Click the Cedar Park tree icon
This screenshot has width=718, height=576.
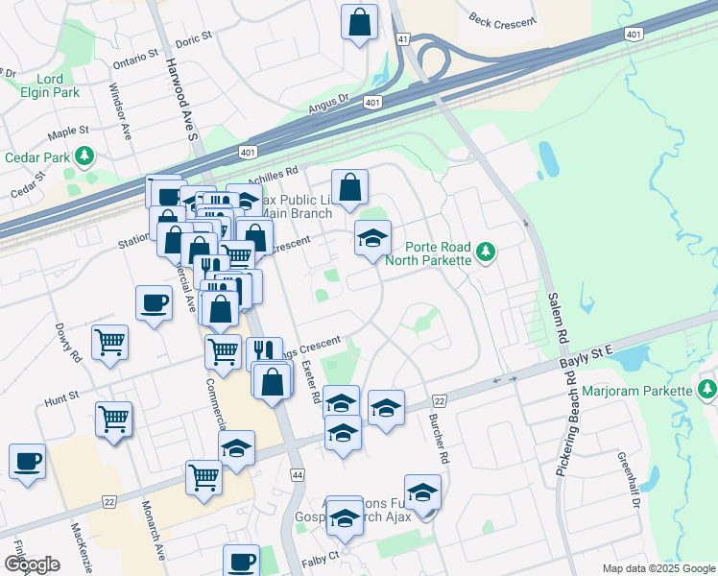(84, 155)
